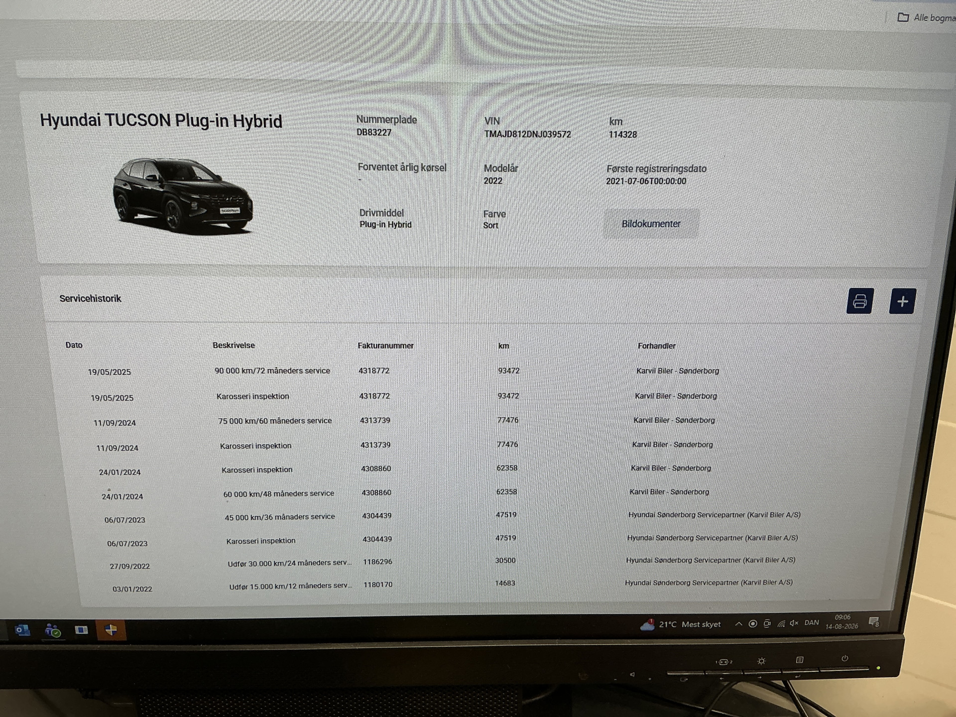
Task: Click the km reading 30500
Action: [x=505, y=560]
